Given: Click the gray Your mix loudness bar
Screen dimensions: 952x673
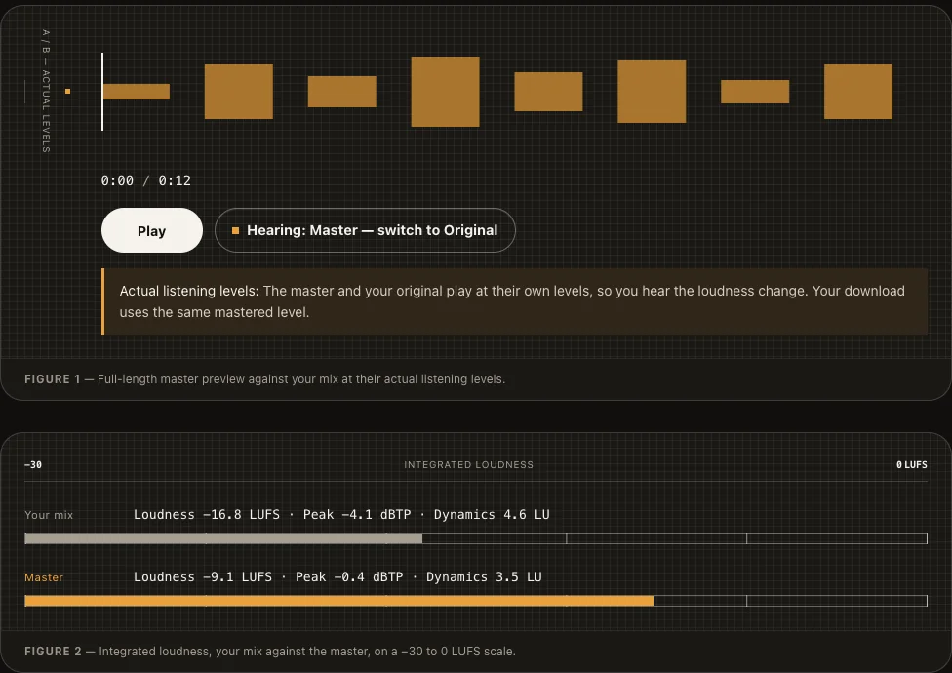Looking at the screenshot, I should [223, 538].
